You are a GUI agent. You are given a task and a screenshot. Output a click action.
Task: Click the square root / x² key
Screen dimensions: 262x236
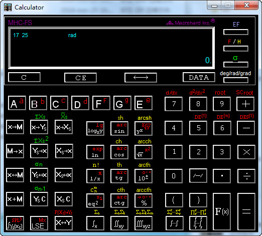pyautogui.click(x=144, y=152)
